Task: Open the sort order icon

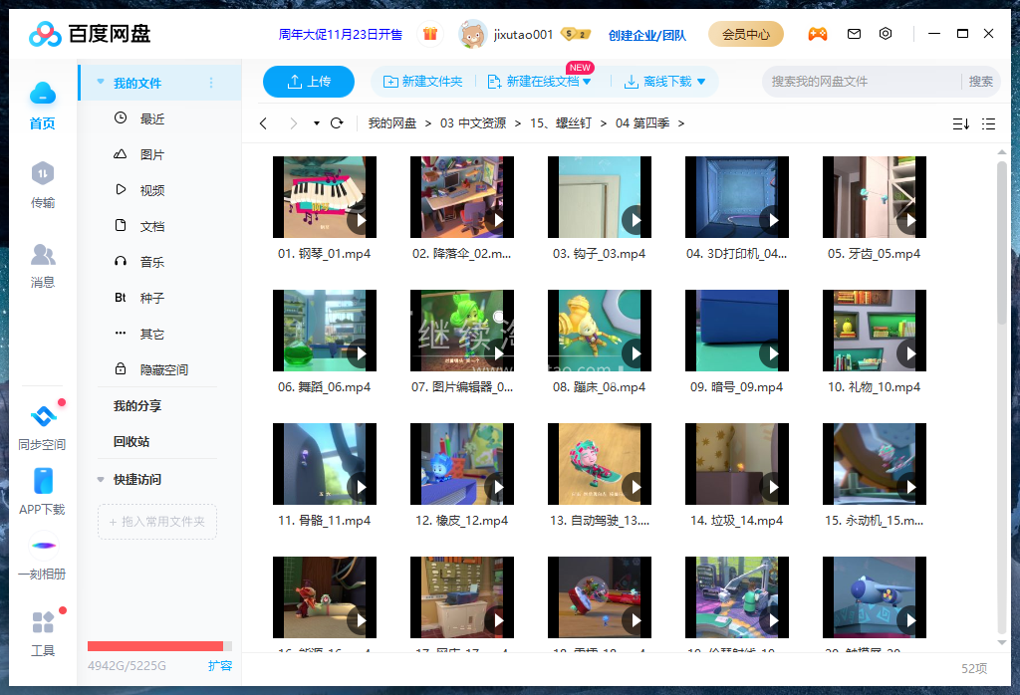Action: point(960,123)
